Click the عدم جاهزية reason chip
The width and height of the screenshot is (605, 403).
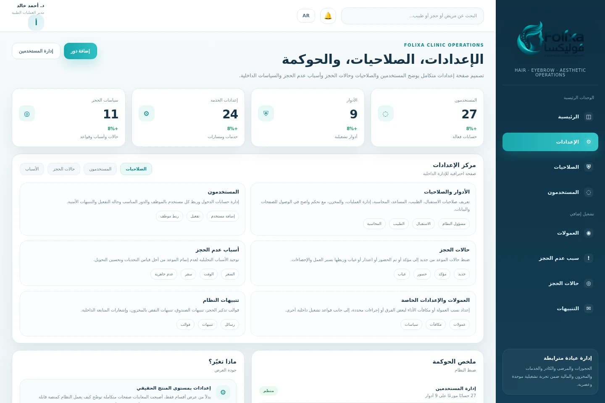coord(164,274)
